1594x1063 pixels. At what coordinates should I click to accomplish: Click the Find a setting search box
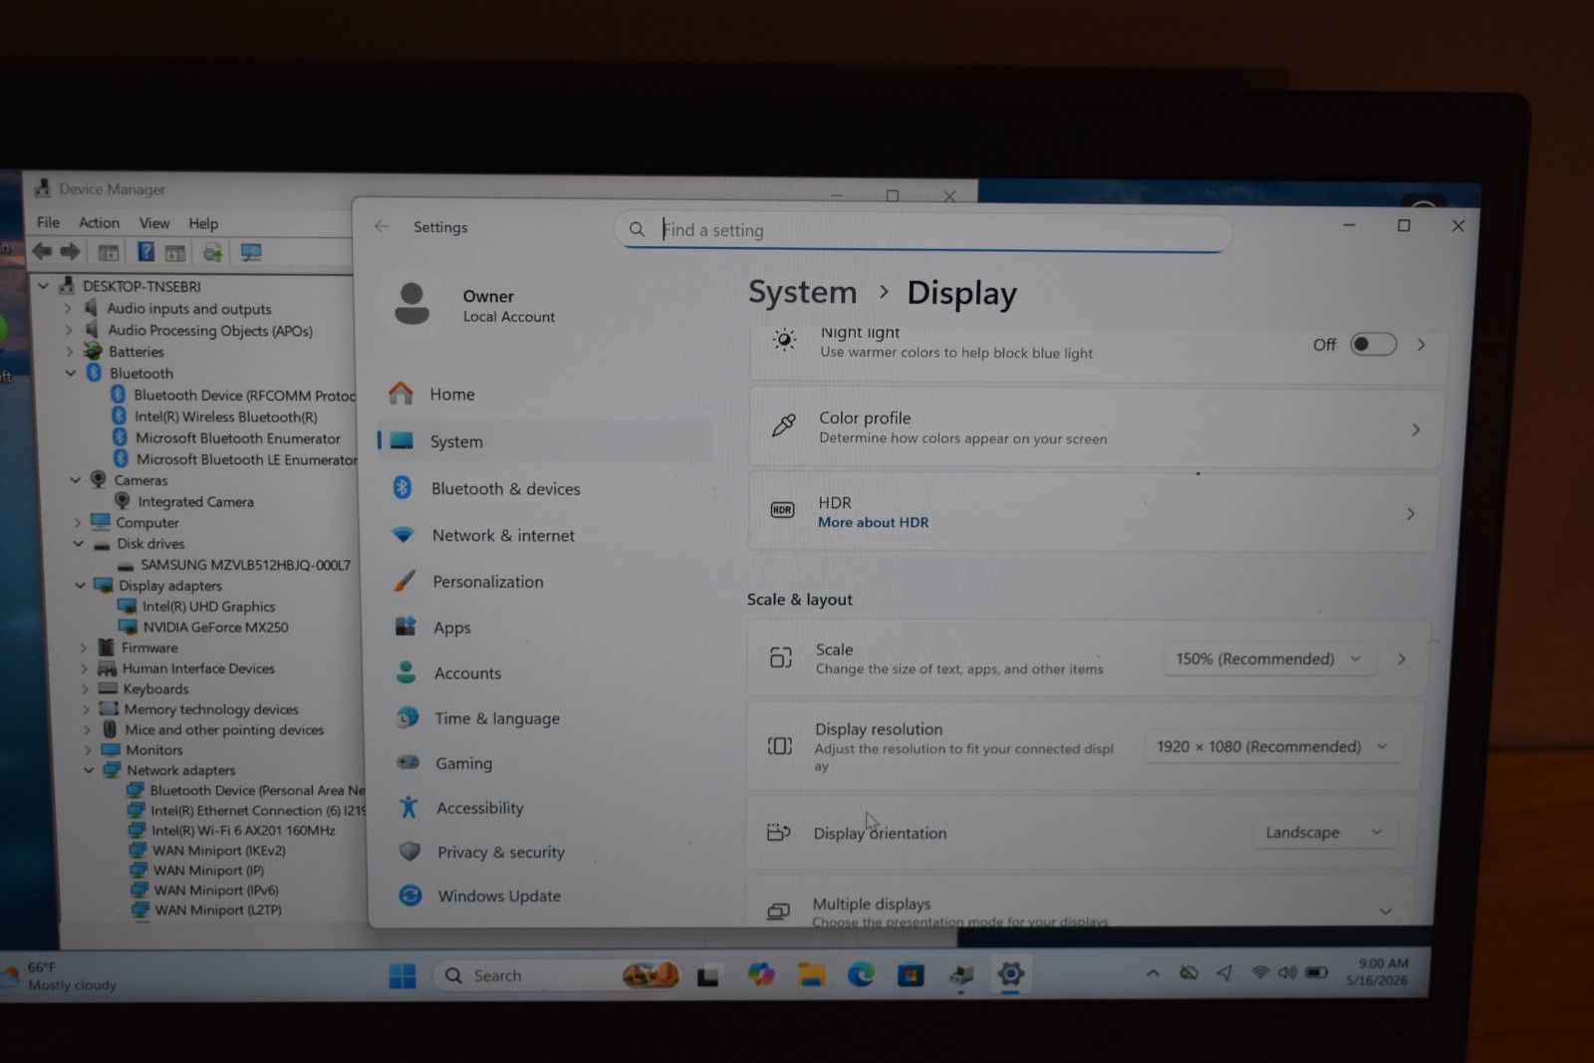pyautogui.click(x=924, y=230)
